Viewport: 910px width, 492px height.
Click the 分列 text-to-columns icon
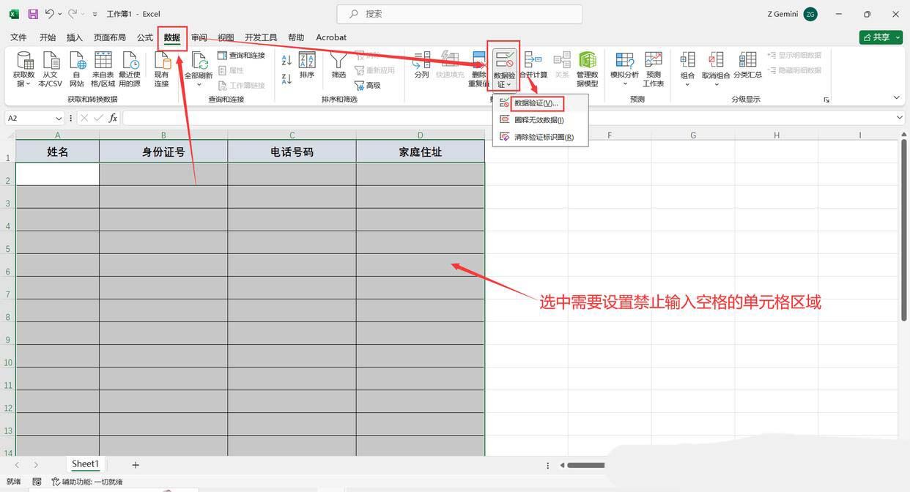tap(421, 61)
